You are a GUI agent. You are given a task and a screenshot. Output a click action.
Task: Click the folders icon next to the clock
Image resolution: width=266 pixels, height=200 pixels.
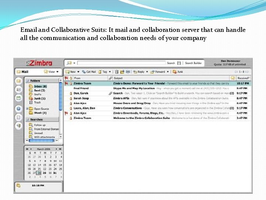click(x=18, y=186)
